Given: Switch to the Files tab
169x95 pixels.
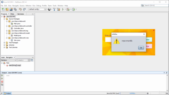Looking at the screenshot, I should [12, 14].
